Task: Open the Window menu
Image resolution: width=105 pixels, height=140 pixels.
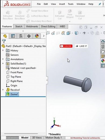Action: (81, 4)
